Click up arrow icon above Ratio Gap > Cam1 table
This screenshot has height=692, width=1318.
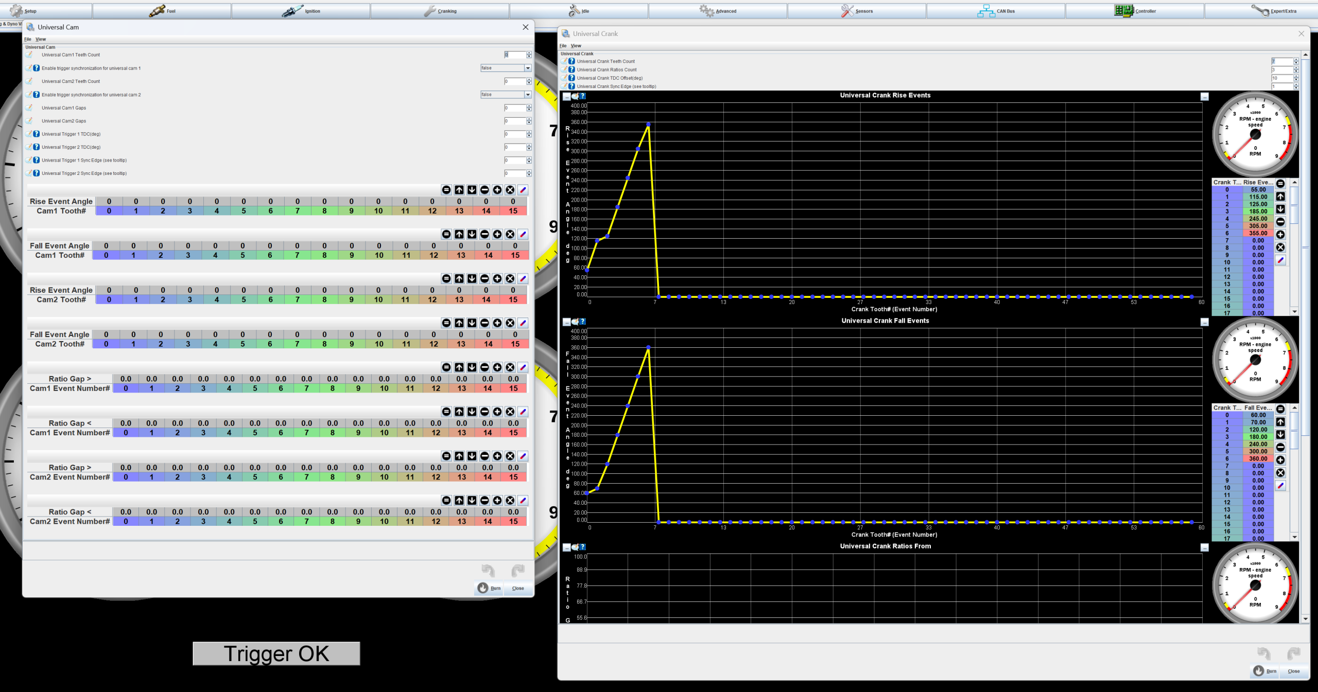[459, 367]
